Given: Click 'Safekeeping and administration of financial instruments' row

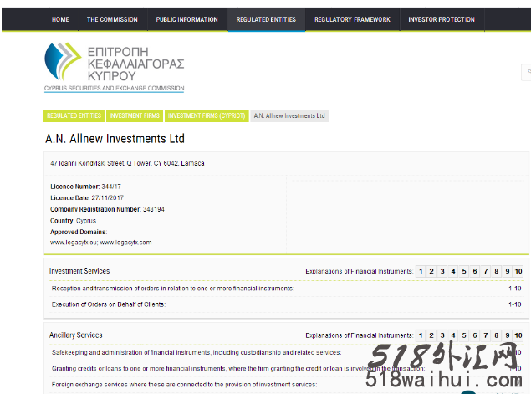Looking at the screenshot, I should 287,353.
